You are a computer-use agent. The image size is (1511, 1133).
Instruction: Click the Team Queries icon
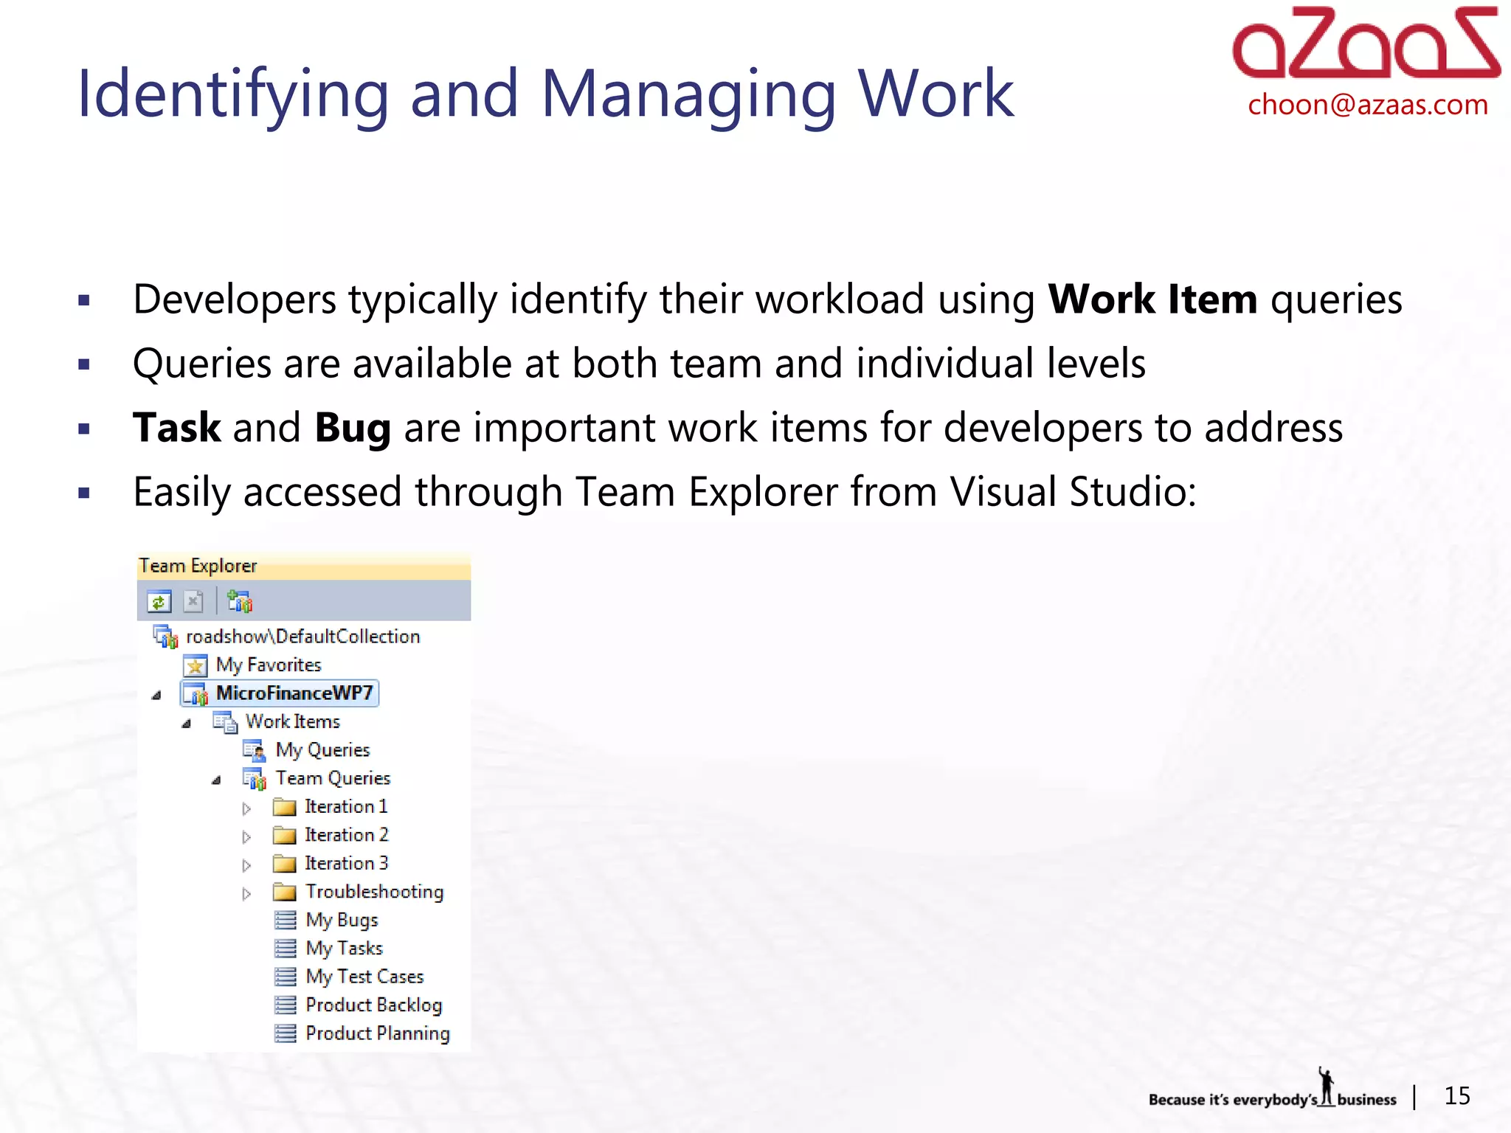coord(255,779)
